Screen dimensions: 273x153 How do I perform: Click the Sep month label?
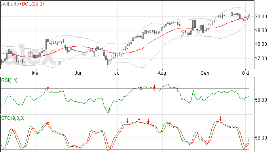pyautogui.click(x=205, y=73)
